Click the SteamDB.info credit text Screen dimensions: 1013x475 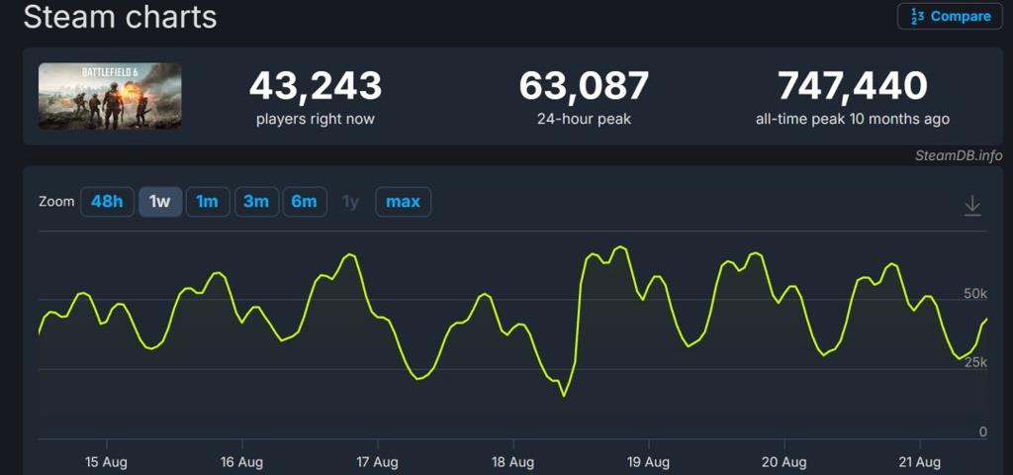[x=959, y=155]
